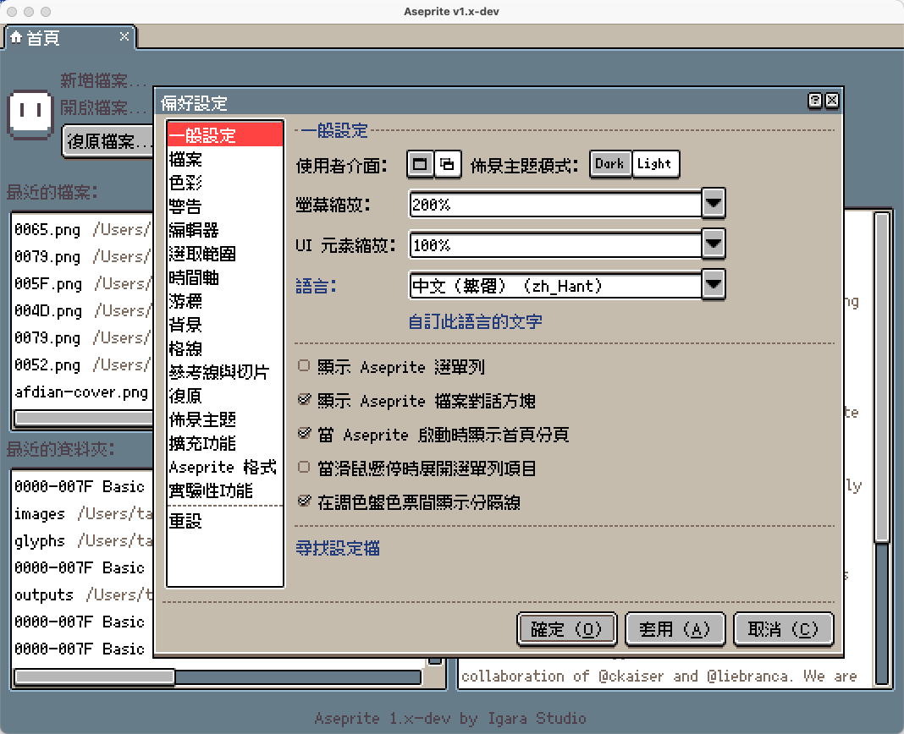Select 選取範圍 section

coord(225,254)
